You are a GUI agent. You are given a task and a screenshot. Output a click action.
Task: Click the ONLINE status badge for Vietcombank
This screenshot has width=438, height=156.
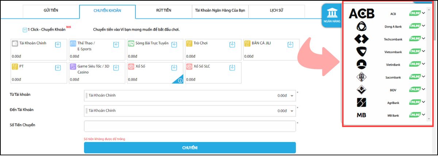pyautogui.click(x=415, y=52)
